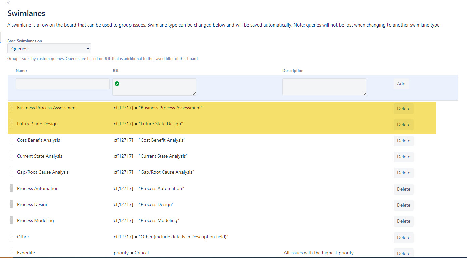The image size is (467, 258).
Task: Grab drag handle of Process Design row
Action: point(12,204)
